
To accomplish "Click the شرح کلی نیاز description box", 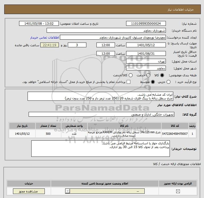I will click(100, 96).
